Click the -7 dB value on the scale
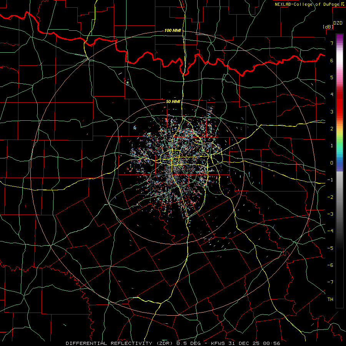Image resolution: width=346 pixels, height=346 pixels. pyautogui.click(x=330, y=282)
